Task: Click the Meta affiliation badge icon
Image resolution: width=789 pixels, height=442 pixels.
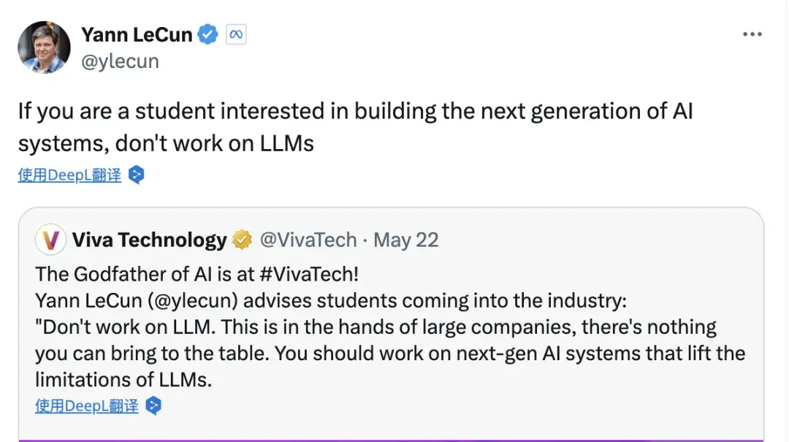Action: click(236, 34)
